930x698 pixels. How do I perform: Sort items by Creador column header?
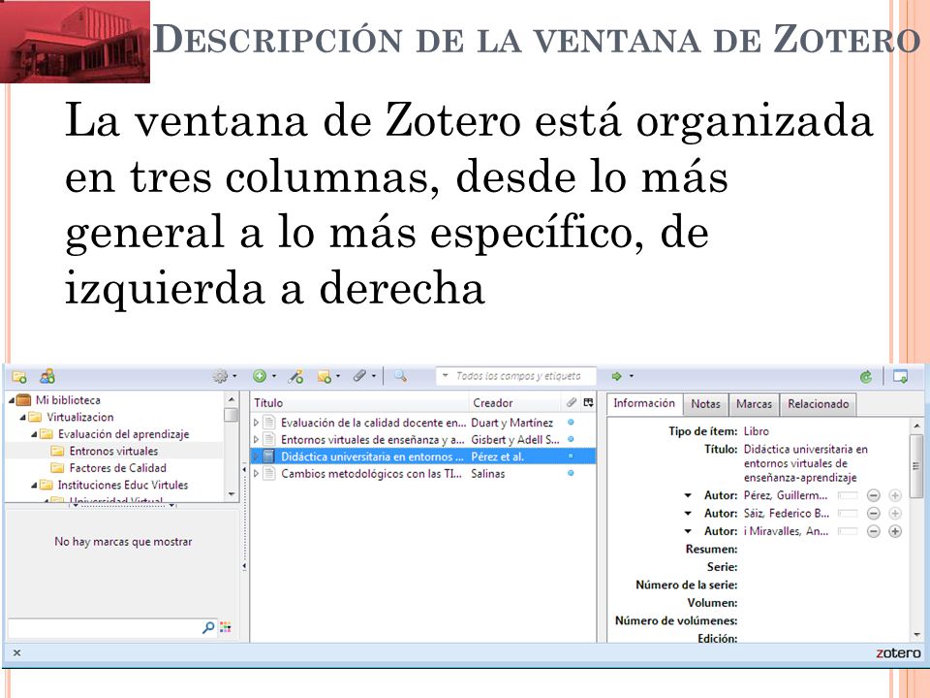pyautogui.click(x=514, y=402)
